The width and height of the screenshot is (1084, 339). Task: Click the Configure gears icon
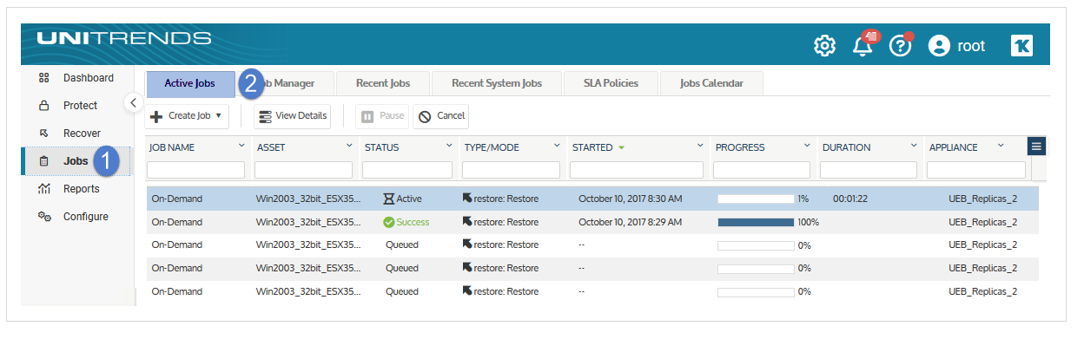tap(43, 217)
